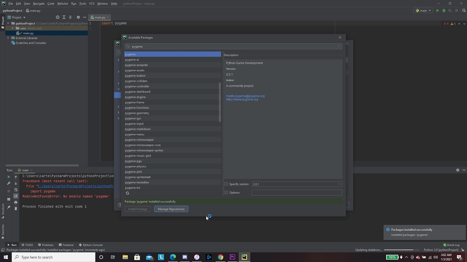Switch to the Terminal tab
The image size is (467, 262).
(66, 245)
